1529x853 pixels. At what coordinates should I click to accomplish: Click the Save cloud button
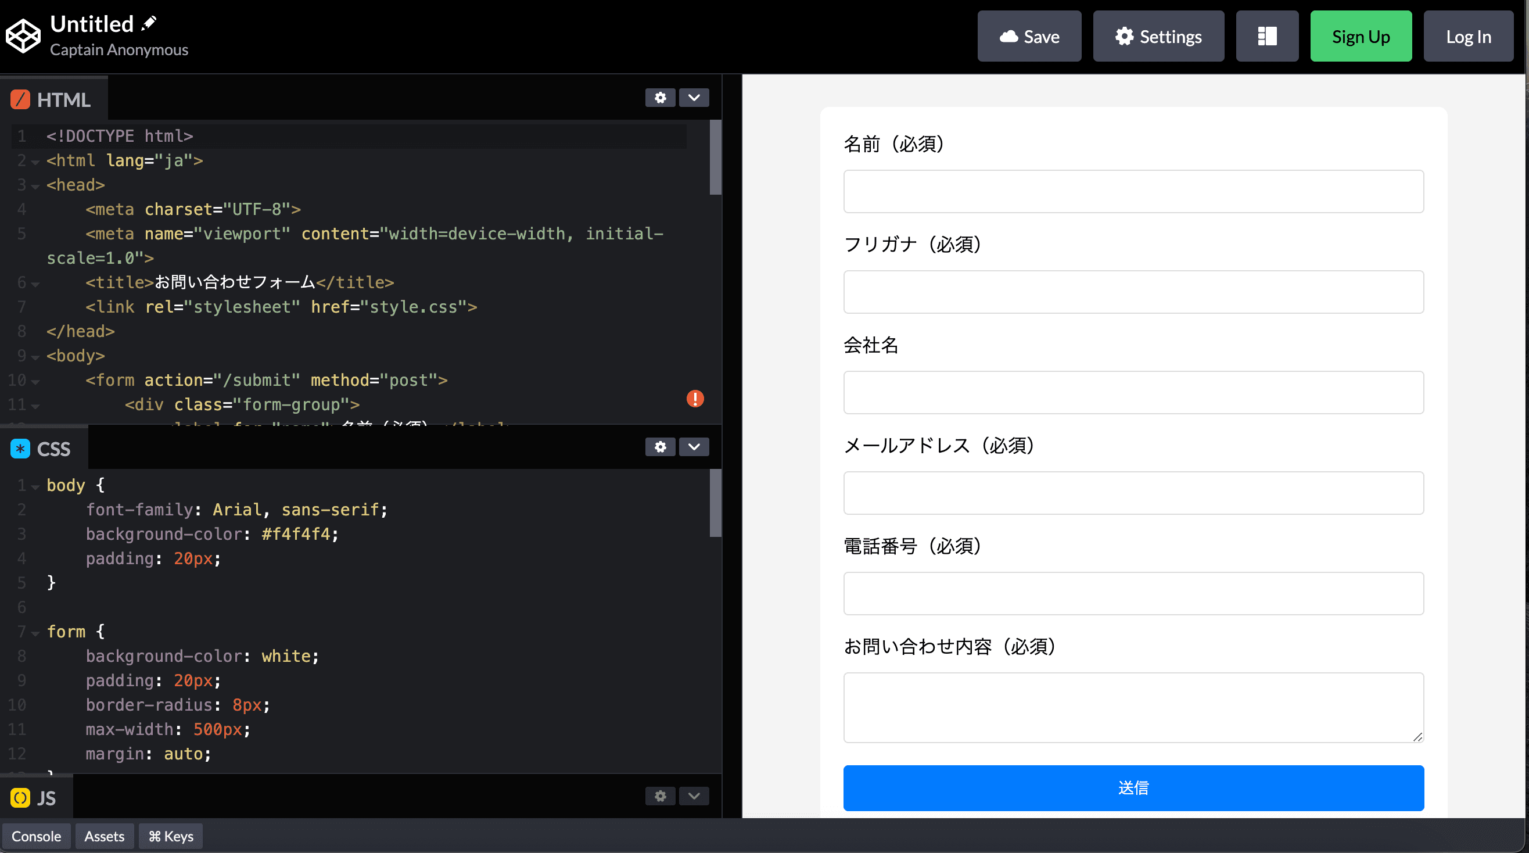(1029, 36)
